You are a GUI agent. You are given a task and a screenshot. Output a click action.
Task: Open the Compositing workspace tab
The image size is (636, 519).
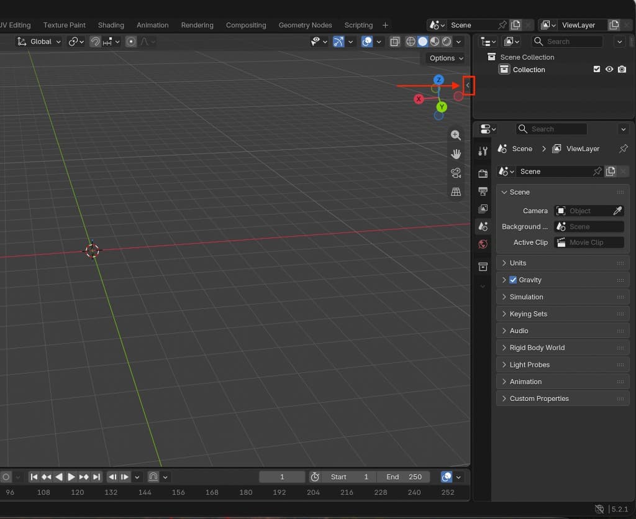click(246, 25)
